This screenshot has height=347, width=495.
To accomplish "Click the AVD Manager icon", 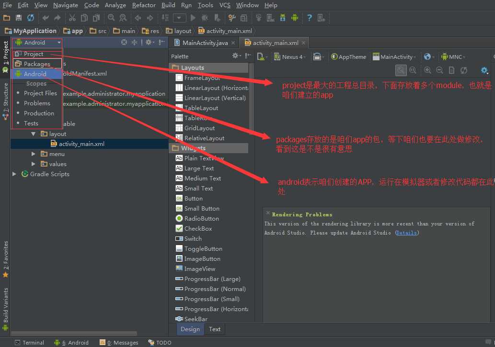I will click(x=271, y=18).
